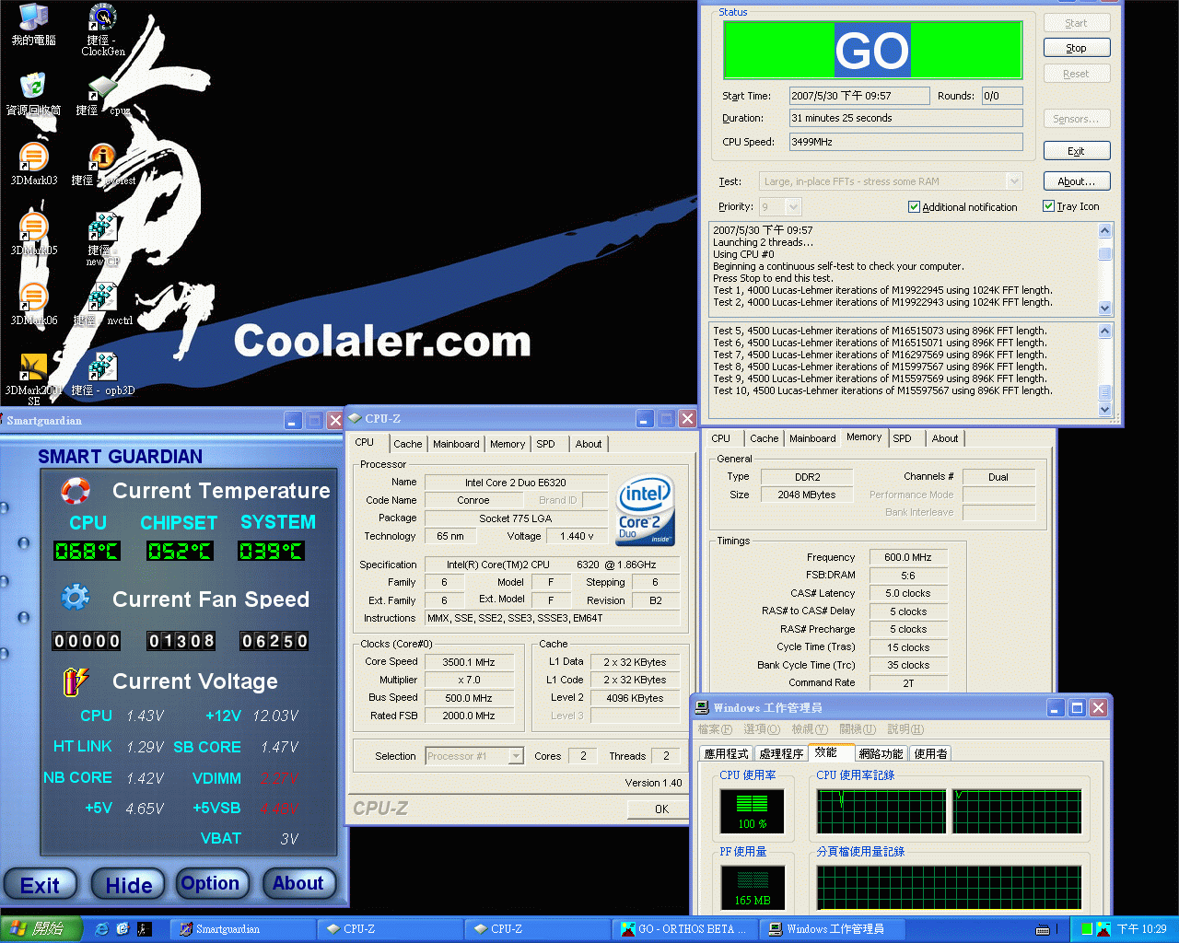This screenshot has height=943, width=1179.
Task: Click the keyboard icon in the system tray
Action: pyautogui.click(x=1043, y=929)
